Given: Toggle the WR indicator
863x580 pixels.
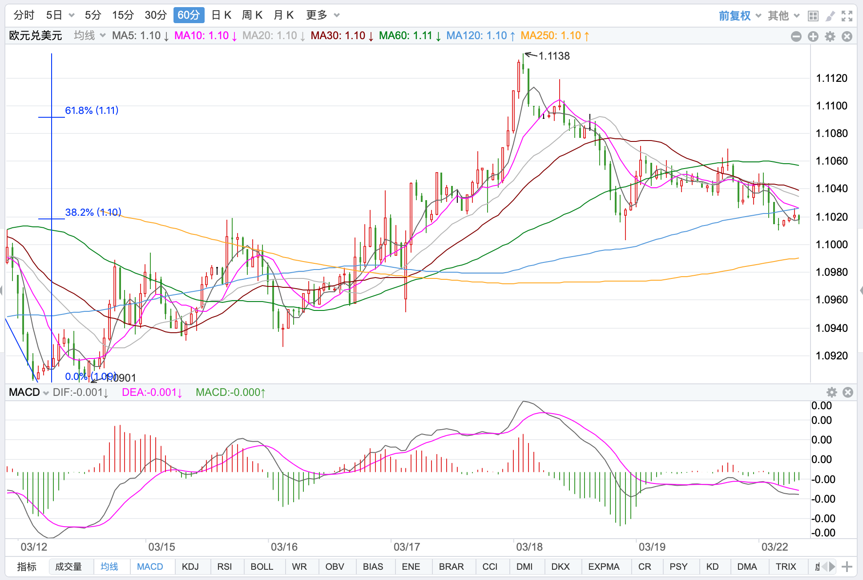Looking at the screenshot, I should 299,567.
